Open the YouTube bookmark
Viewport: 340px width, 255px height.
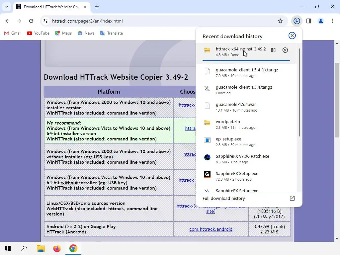(x=38, y=33)
